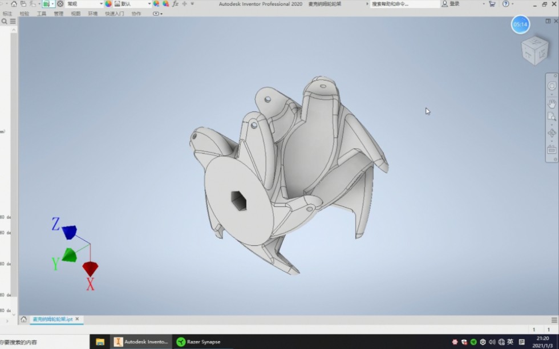Viewport: 559px width, 349px height.
Task: Open the 常规 material dropdown
Action: pos(84,4)
